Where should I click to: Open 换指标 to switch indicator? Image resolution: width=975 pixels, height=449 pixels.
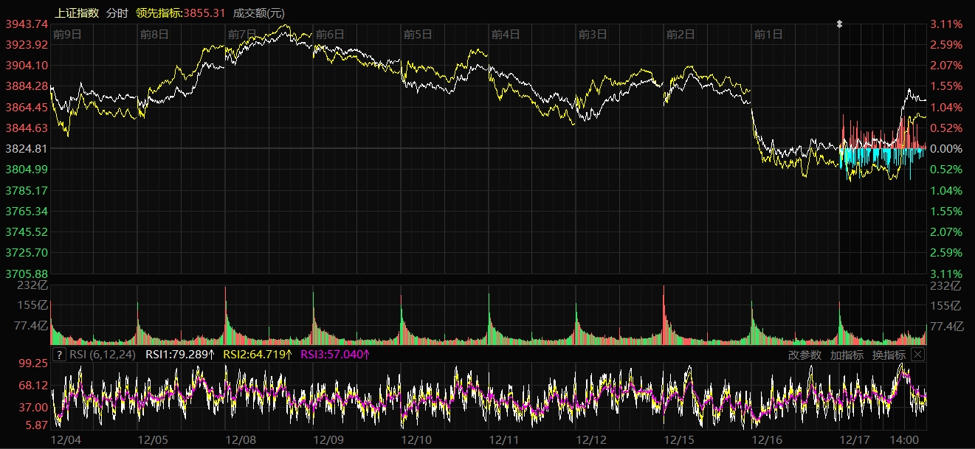point(889,355)
